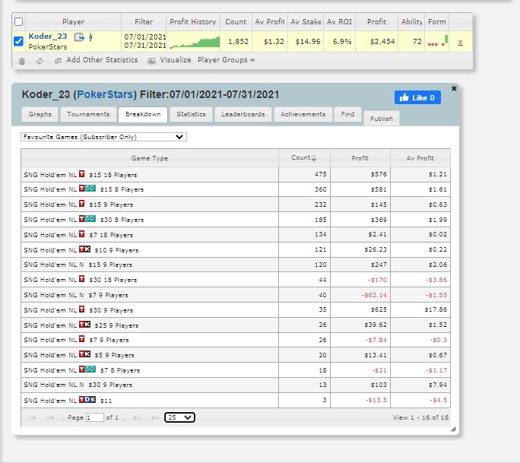Open the Leaderboards tab
The height and width of the screenshot is (463, 520).
(243, 114)
